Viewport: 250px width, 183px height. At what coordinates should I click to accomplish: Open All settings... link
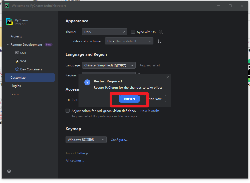click(x=75, y=160)
